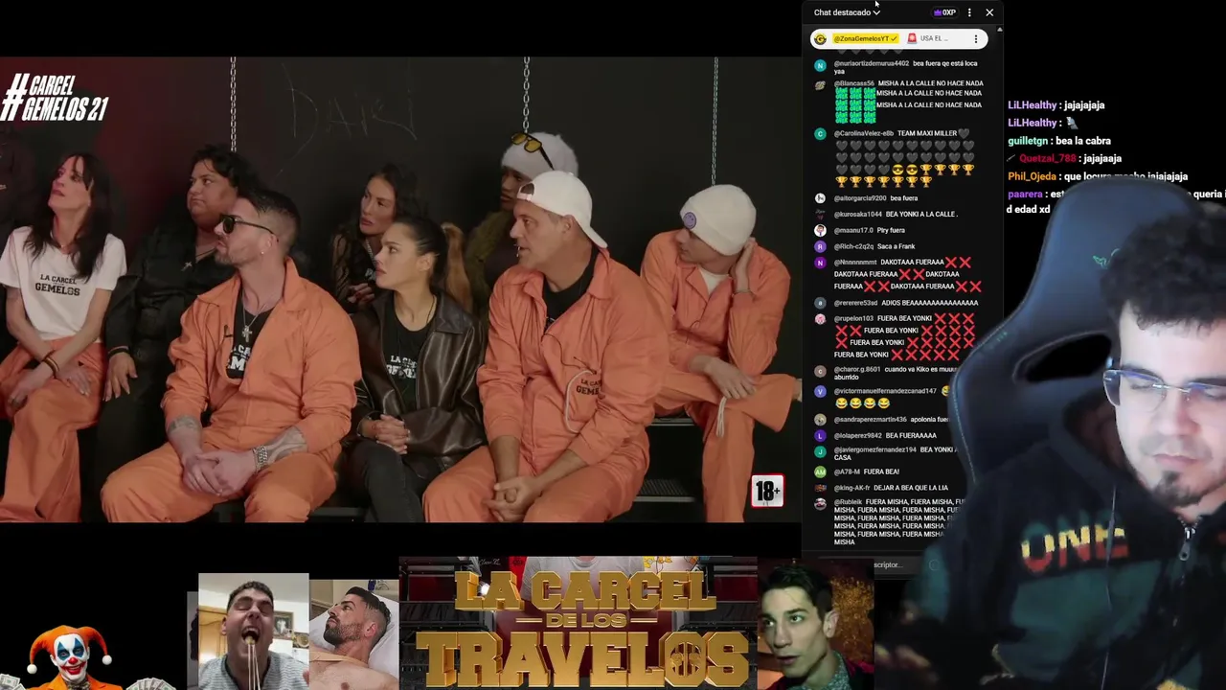Click username @rupelon103
Screen dimensions: 1226x690
(x=853, y=319)
